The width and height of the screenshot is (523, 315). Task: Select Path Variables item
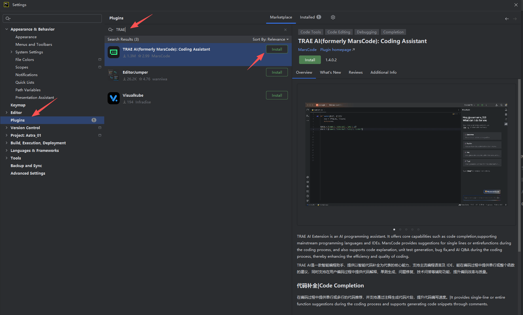point(28,90)
